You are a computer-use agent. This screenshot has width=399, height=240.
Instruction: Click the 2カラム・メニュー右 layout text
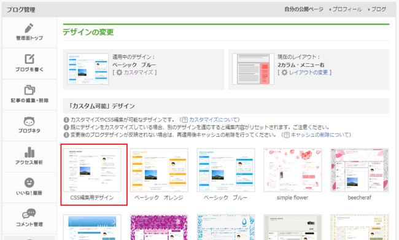coord(301,65)
